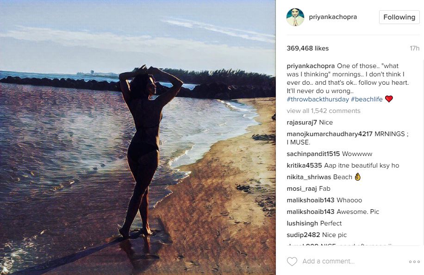This screenshot has height=275, width=424.
Task: Open the 17h post timestamp
Action: click(x=414, y=49)
